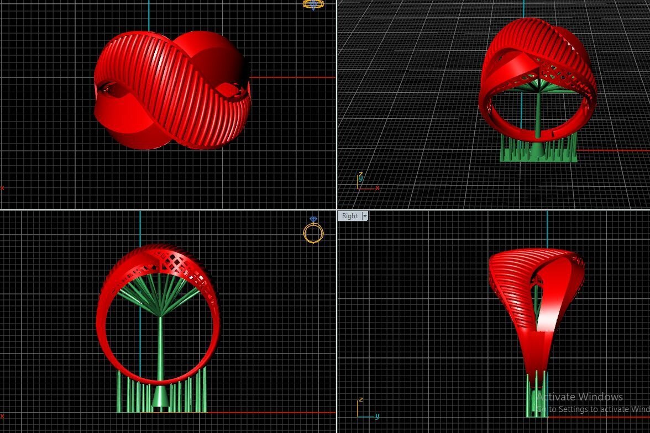This screenshot has width=650, height=433.
Task: Click the cyan vertical axis line in top-left viewport
Action: (x=149, y=15)
